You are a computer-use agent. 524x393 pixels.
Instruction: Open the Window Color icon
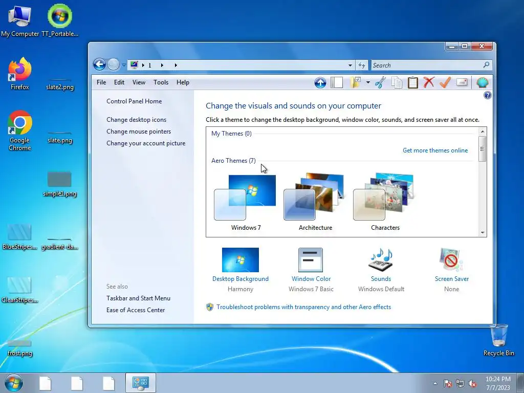311,260
